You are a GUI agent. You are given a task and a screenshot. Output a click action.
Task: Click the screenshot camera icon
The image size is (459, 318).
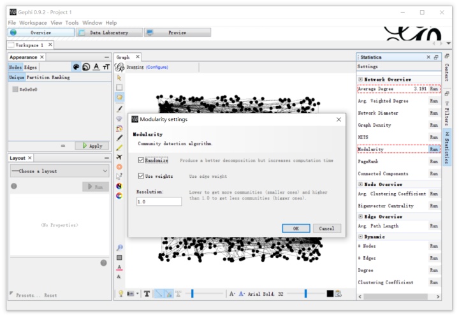click(x=130, y=293)
